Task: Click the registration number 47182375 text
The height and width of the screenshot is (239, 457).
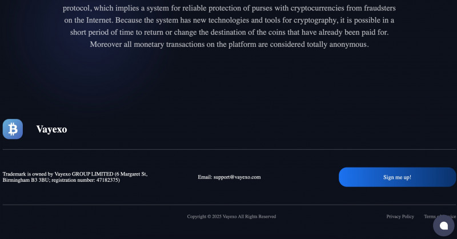Action: coord(85,180)
